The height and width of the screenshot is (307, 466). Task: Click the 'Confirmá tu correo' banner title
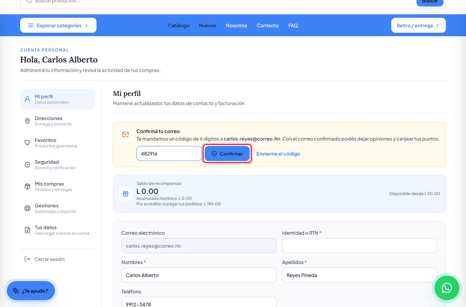click(158, 131)
